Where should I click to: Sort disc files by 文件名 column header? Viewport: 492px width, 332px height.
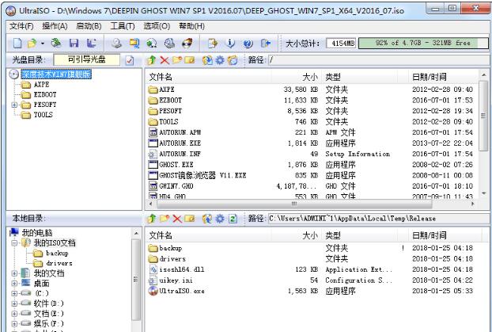pos(208,77)
